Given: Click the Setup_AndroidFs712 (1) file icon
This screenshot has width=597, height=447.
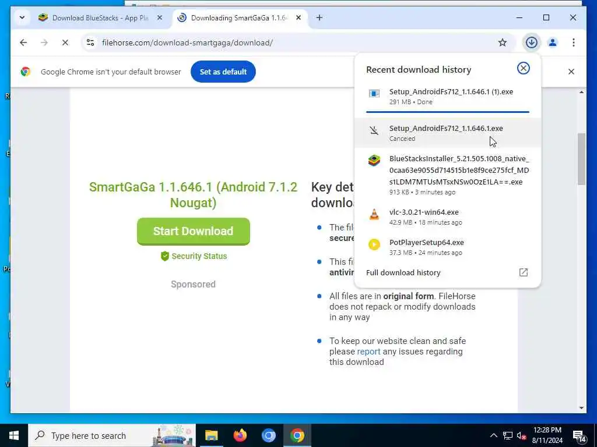Looking at the screenshot, I should [374, 94].
